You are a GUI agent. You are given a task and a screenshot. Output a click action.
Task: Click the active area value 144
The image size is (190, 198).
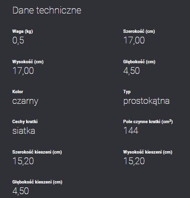[x=131, y=130]
